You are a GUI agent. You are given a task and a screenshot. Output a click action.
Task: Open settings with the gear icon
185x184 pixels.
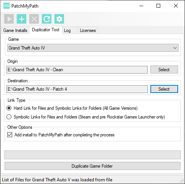59,19
